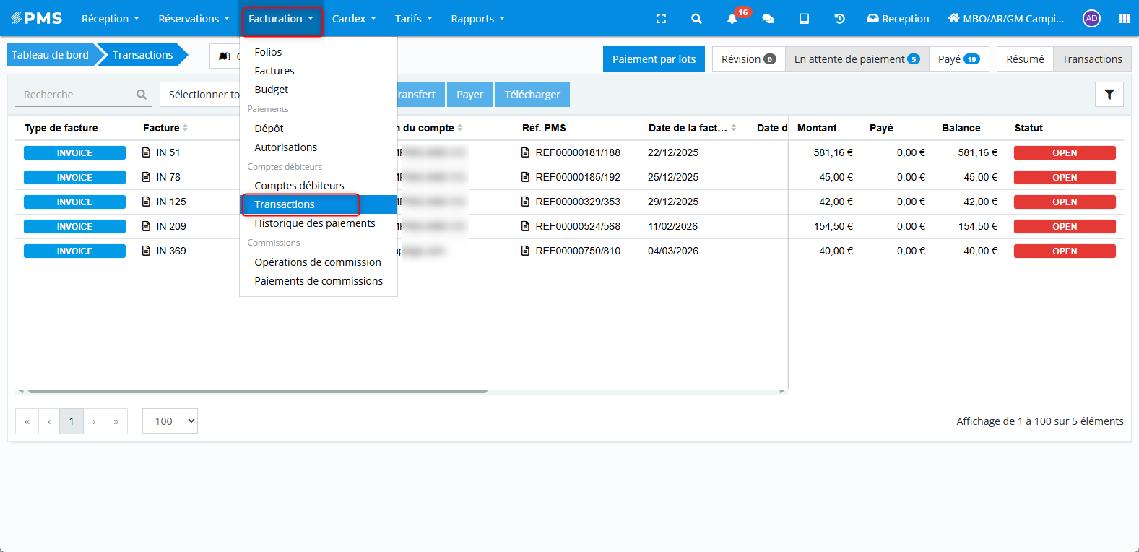The image size is (1139, 552).
Task: Open the page size dropdown showing 100
Action: point(170,421)
